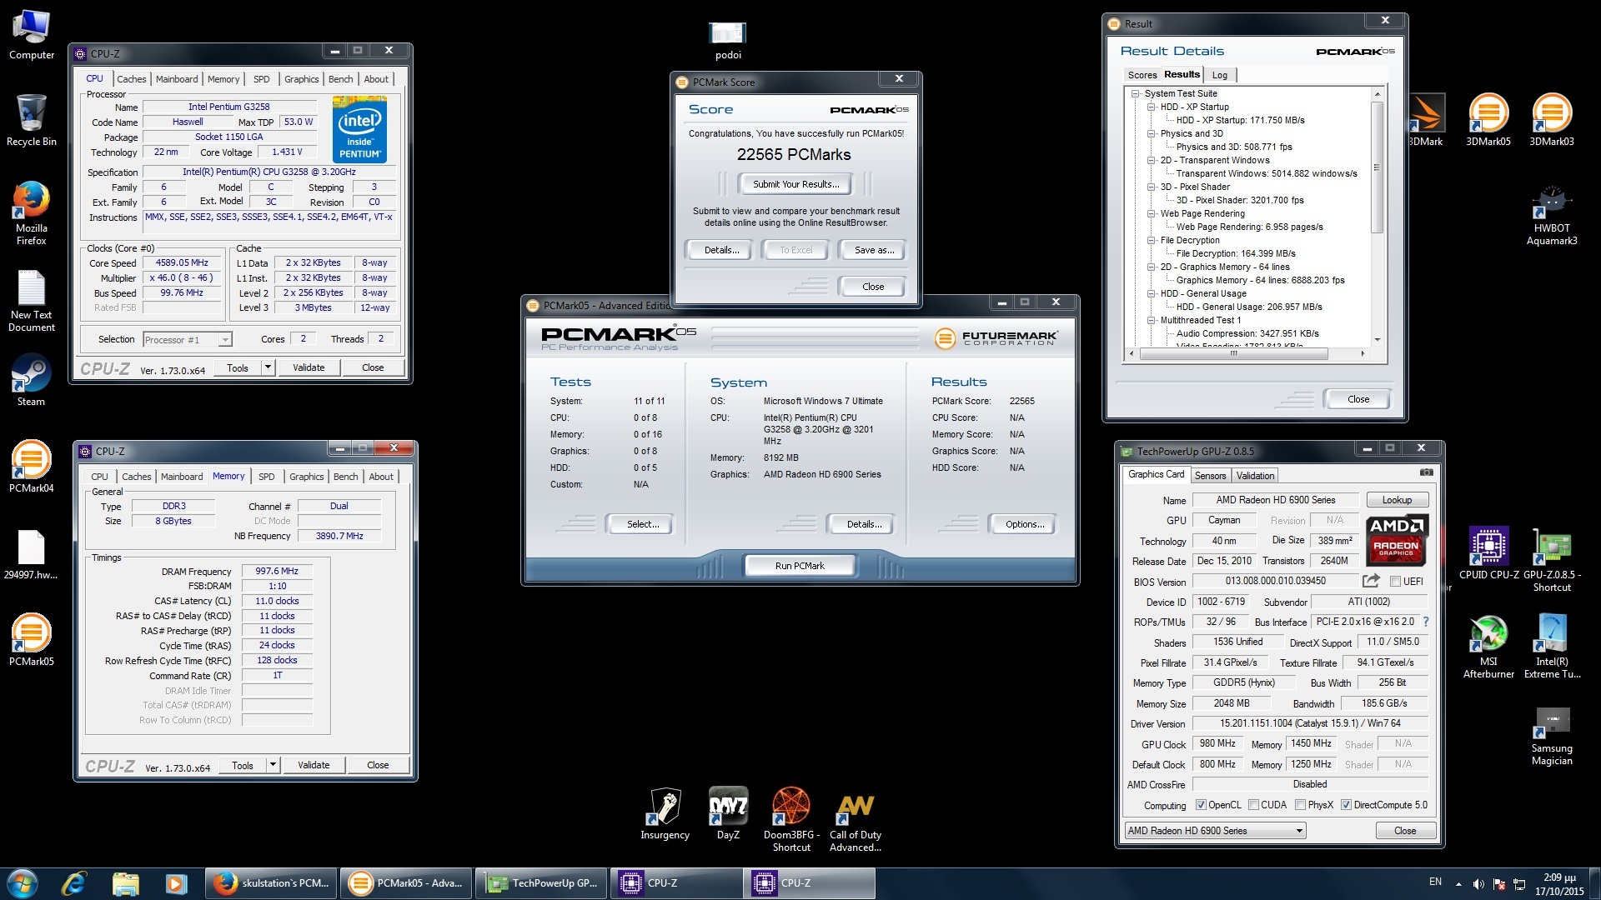Viewport: 1601px width, 900px height.
Task: Open the Processor #1 selection dropdown
Action: click(x=188, y=339)
